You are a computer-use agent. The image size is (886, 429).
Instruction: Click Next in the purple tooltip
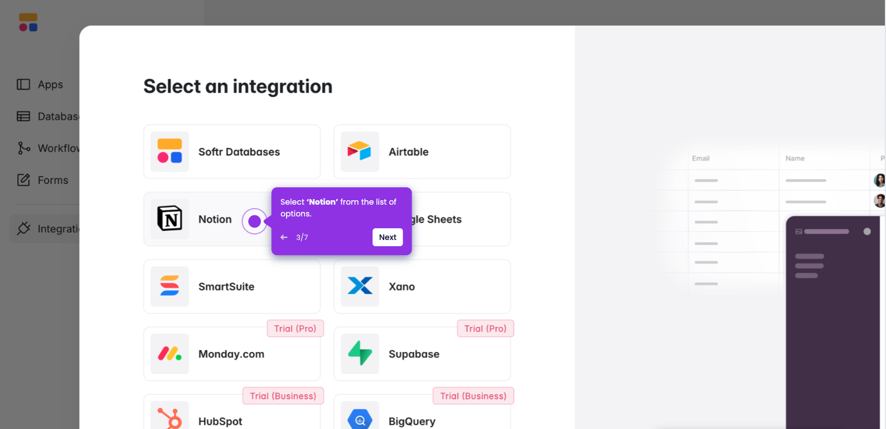click(388, 237)
